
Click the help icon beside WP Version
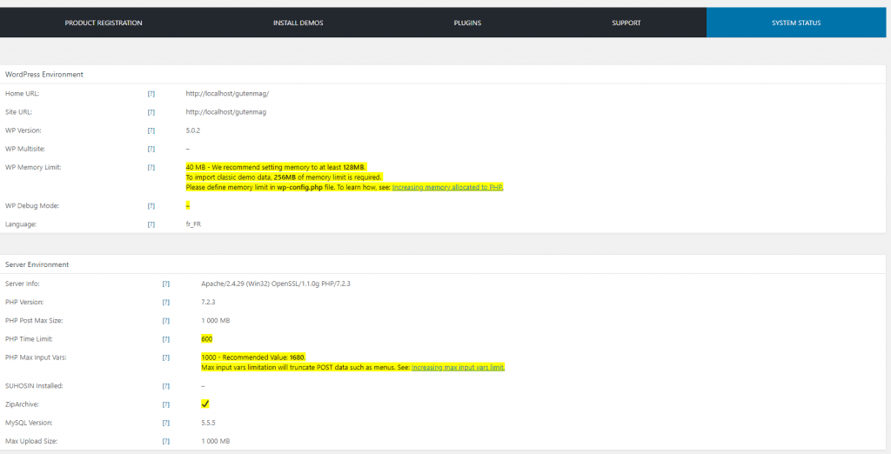point(151,130)
